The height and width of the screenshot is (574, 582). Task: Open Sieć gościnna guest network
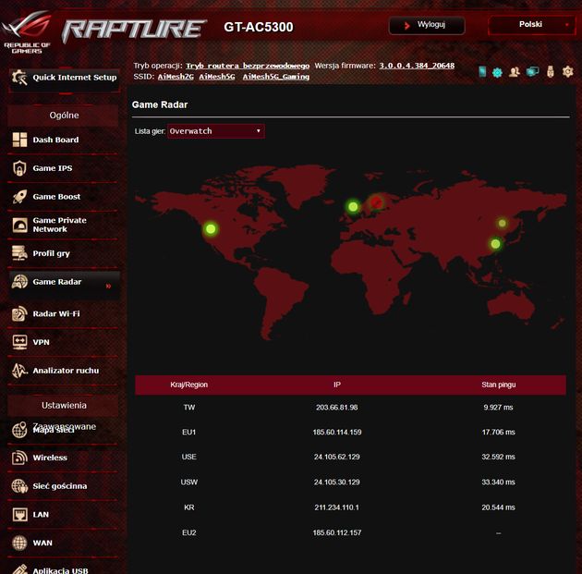click(x=63, y=486)
